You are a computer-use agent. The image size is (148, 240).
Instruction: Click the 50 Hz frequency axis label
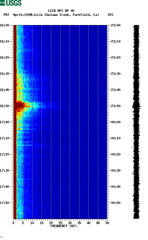pos(107,223)
